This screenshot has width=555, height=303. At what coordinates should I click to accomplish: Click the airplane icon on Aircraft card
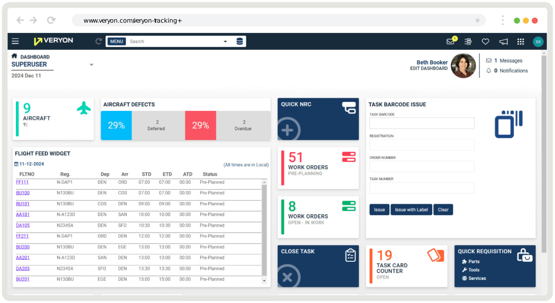pos(84,108)
